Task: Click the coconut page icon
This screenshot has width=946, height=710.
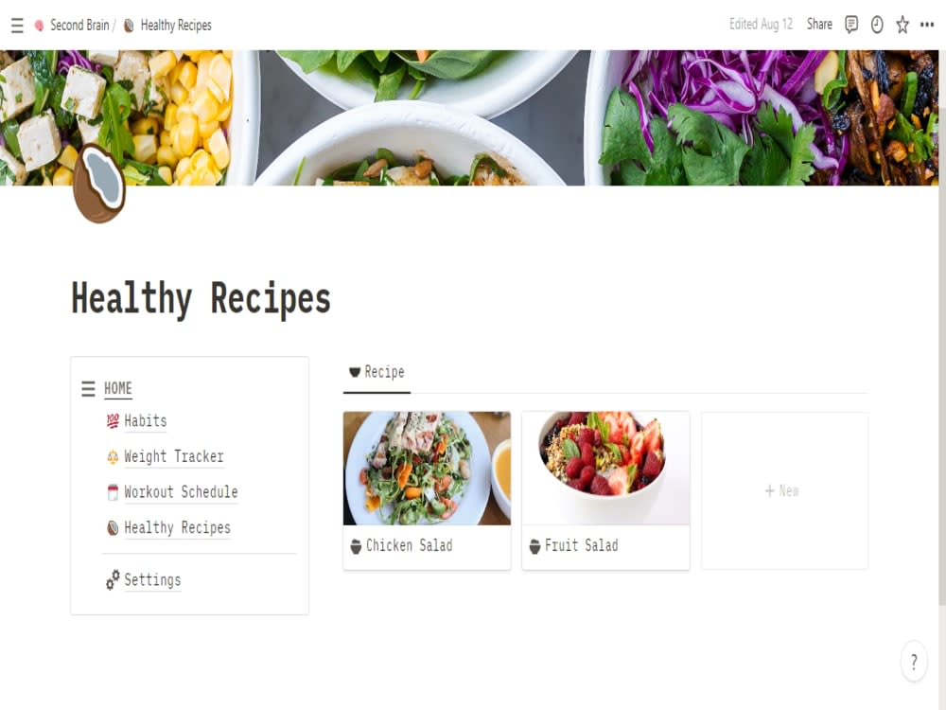Action: tap(99, 184)
